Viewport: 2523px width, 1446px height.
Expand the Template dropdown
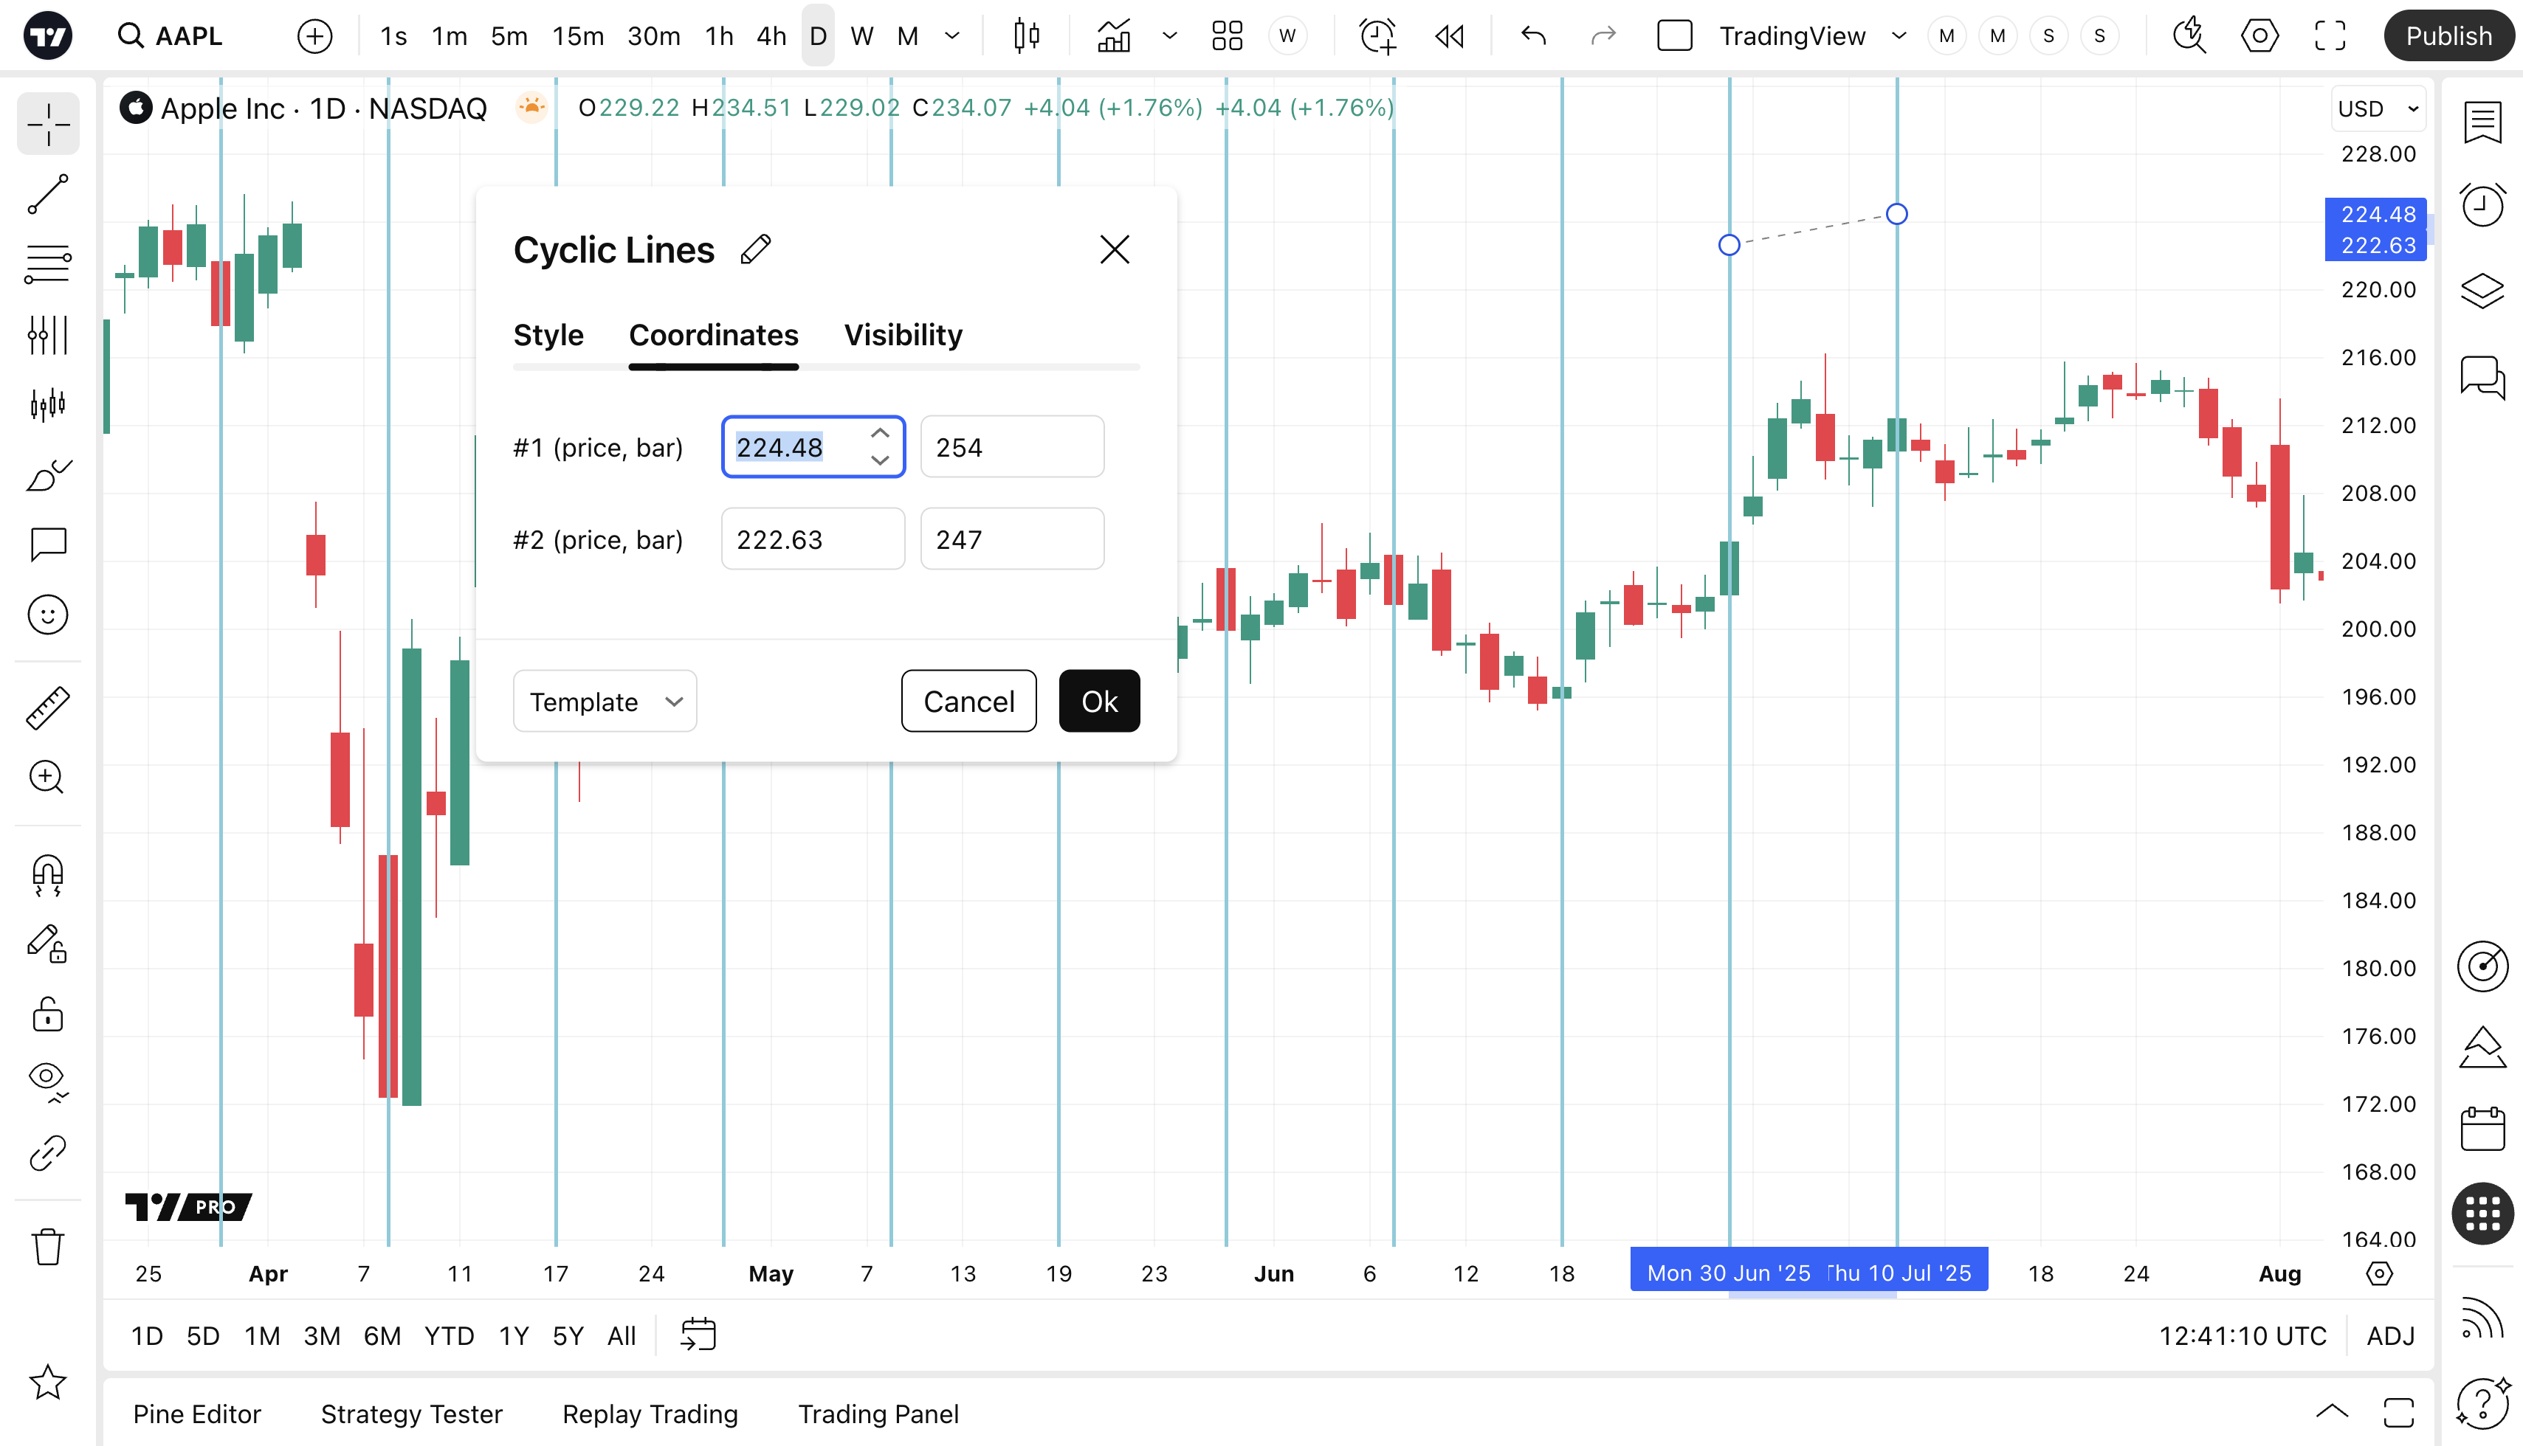tap(604, 701)
